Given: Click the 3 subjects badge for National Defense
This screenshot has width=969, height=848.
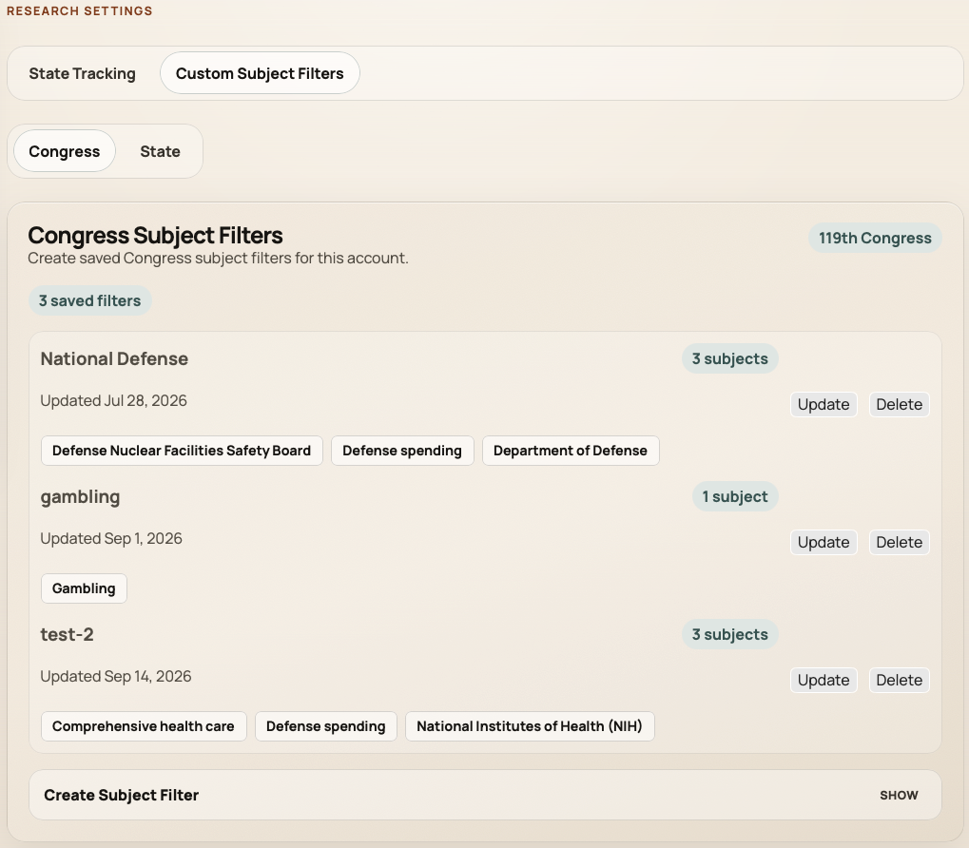Looking at the screenshot, I should coord(729,358).
